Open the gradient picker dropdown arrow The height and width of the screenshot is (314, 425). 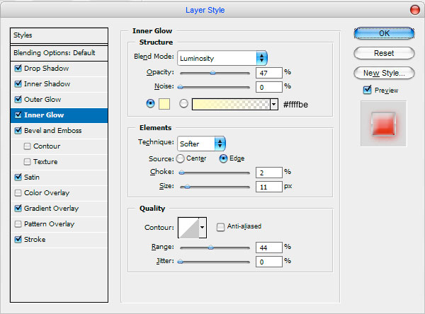click(x=274, y=104)
